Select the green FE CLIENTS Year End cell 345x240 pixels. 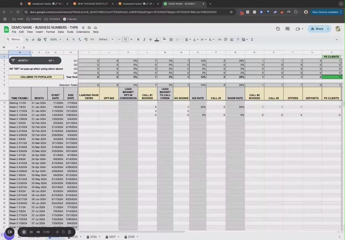(x=332, y=77)
